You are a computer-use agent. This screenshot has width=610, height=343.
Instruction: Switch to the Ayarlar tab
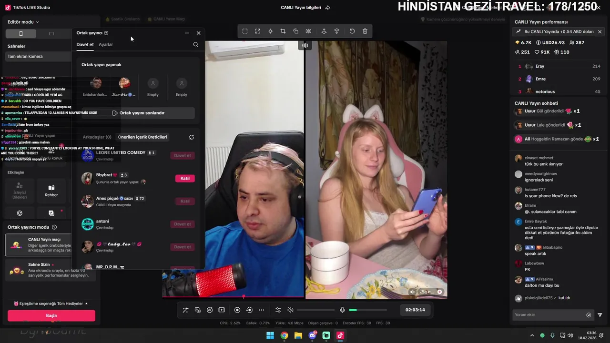pos(106,44)
